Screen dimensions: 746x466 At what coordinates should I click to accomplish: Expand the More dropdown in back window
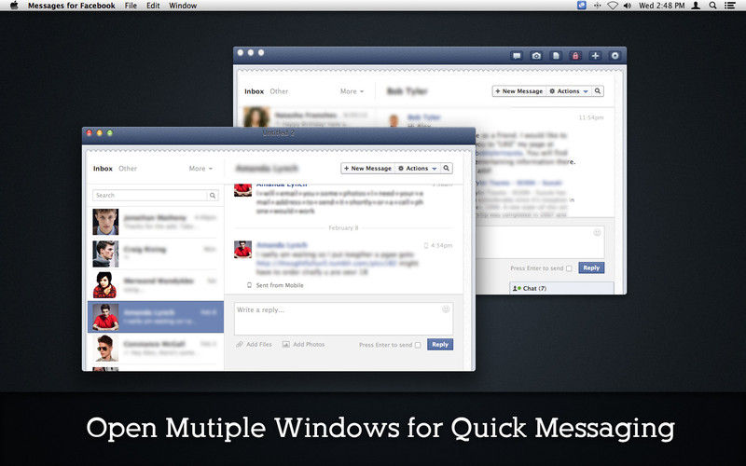[x=352, y=91]
